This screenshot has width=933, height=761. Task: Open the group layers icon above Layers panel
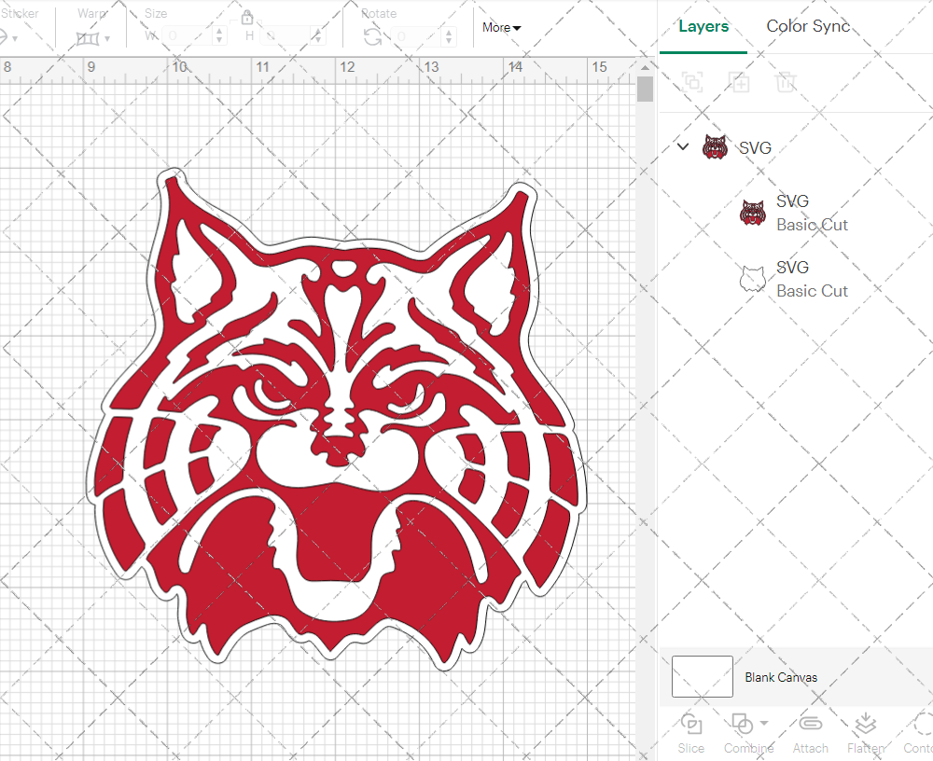[692, 82]
